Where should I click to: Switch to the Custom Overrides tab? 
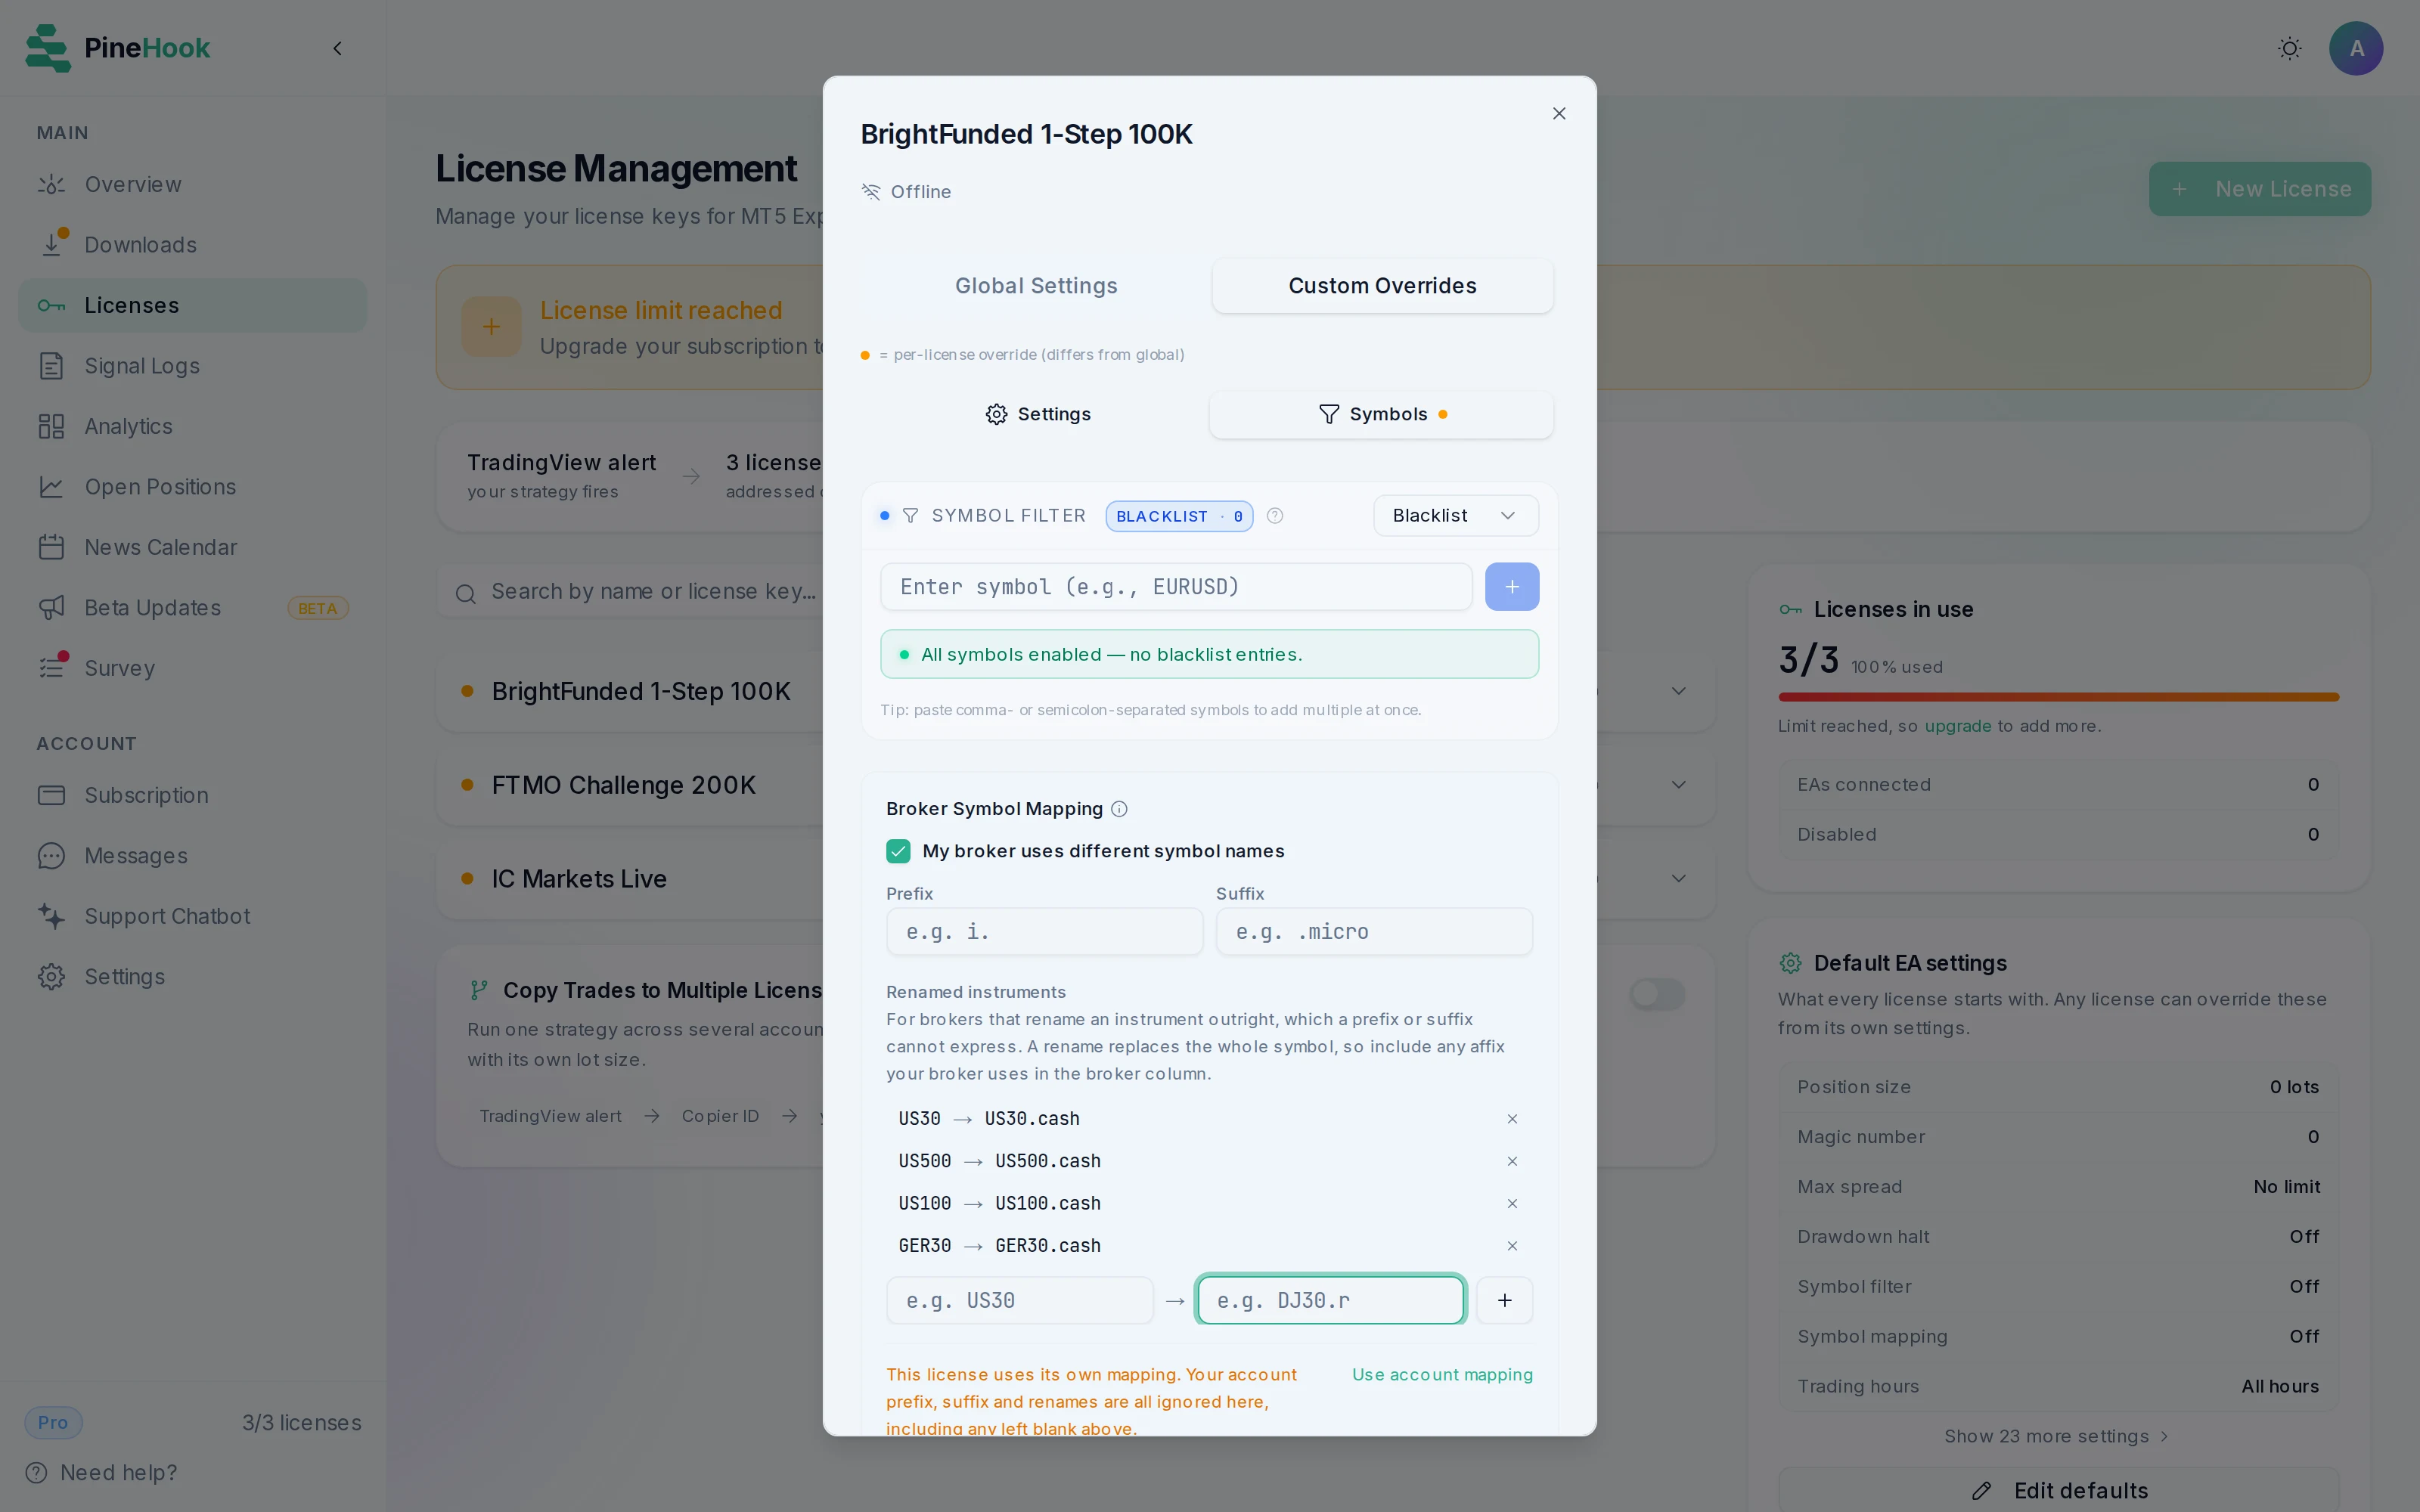click(1382, 286)
